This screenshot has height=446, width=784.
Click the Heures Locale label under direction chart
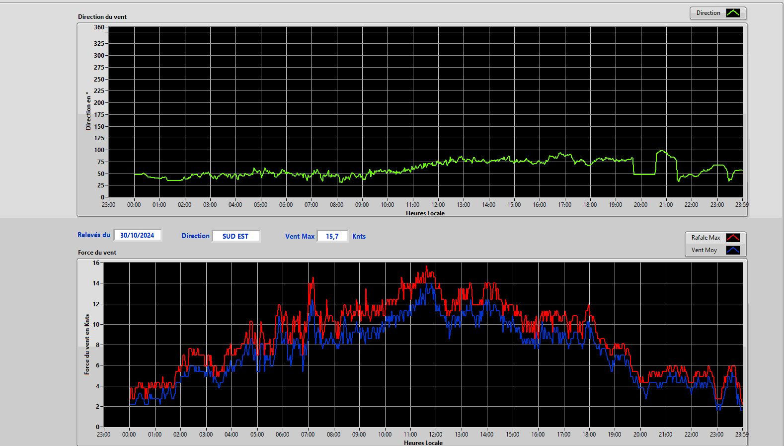(425, 213)
